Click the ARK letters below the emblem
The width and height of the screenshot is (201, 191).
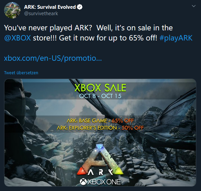pos(100,172)
